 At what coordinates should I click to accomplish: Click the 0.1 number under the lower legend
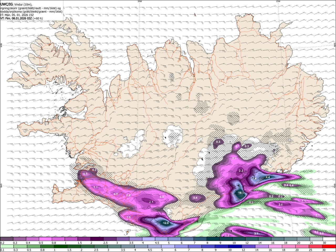pos(2,250)
